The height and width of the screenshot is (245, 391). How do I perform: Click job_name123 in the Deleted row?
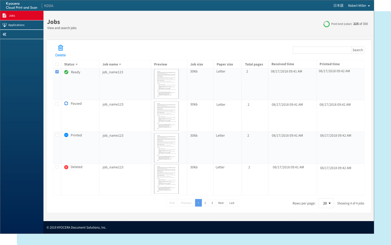click(x=113, y=167)
